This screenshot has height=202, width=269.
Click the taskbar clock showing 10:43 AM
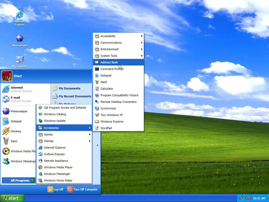click(259, 198)
